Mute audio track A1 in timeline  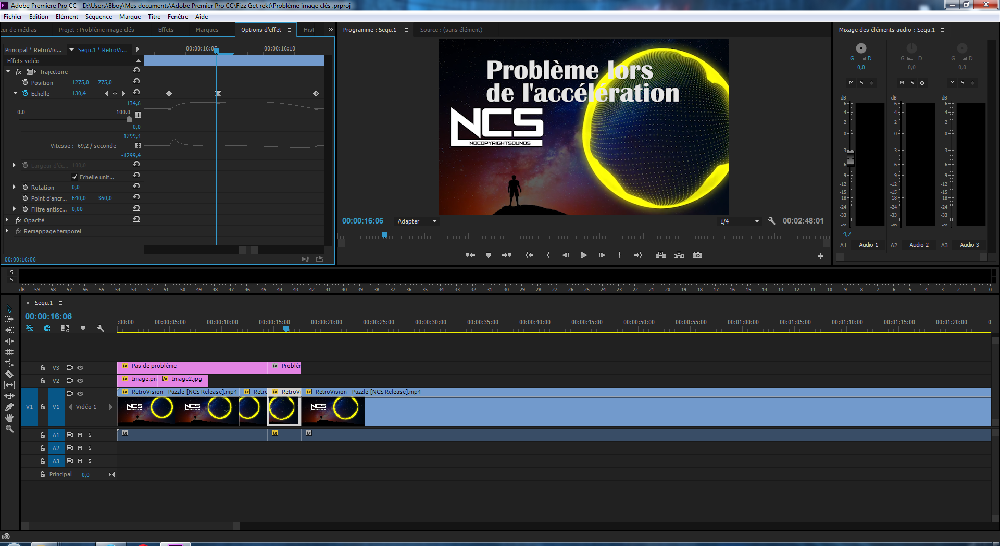point(80,435)
